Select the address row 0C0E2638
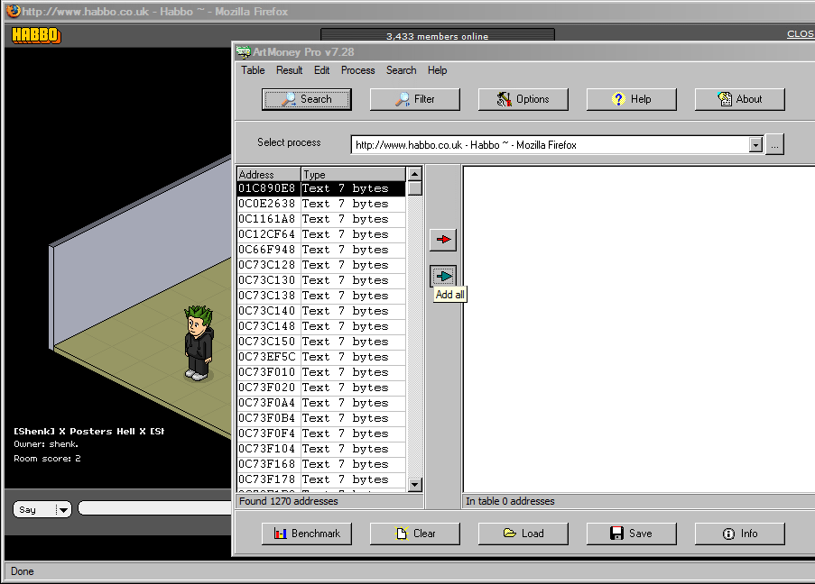The image size is (815, 584). coord(321,204)
